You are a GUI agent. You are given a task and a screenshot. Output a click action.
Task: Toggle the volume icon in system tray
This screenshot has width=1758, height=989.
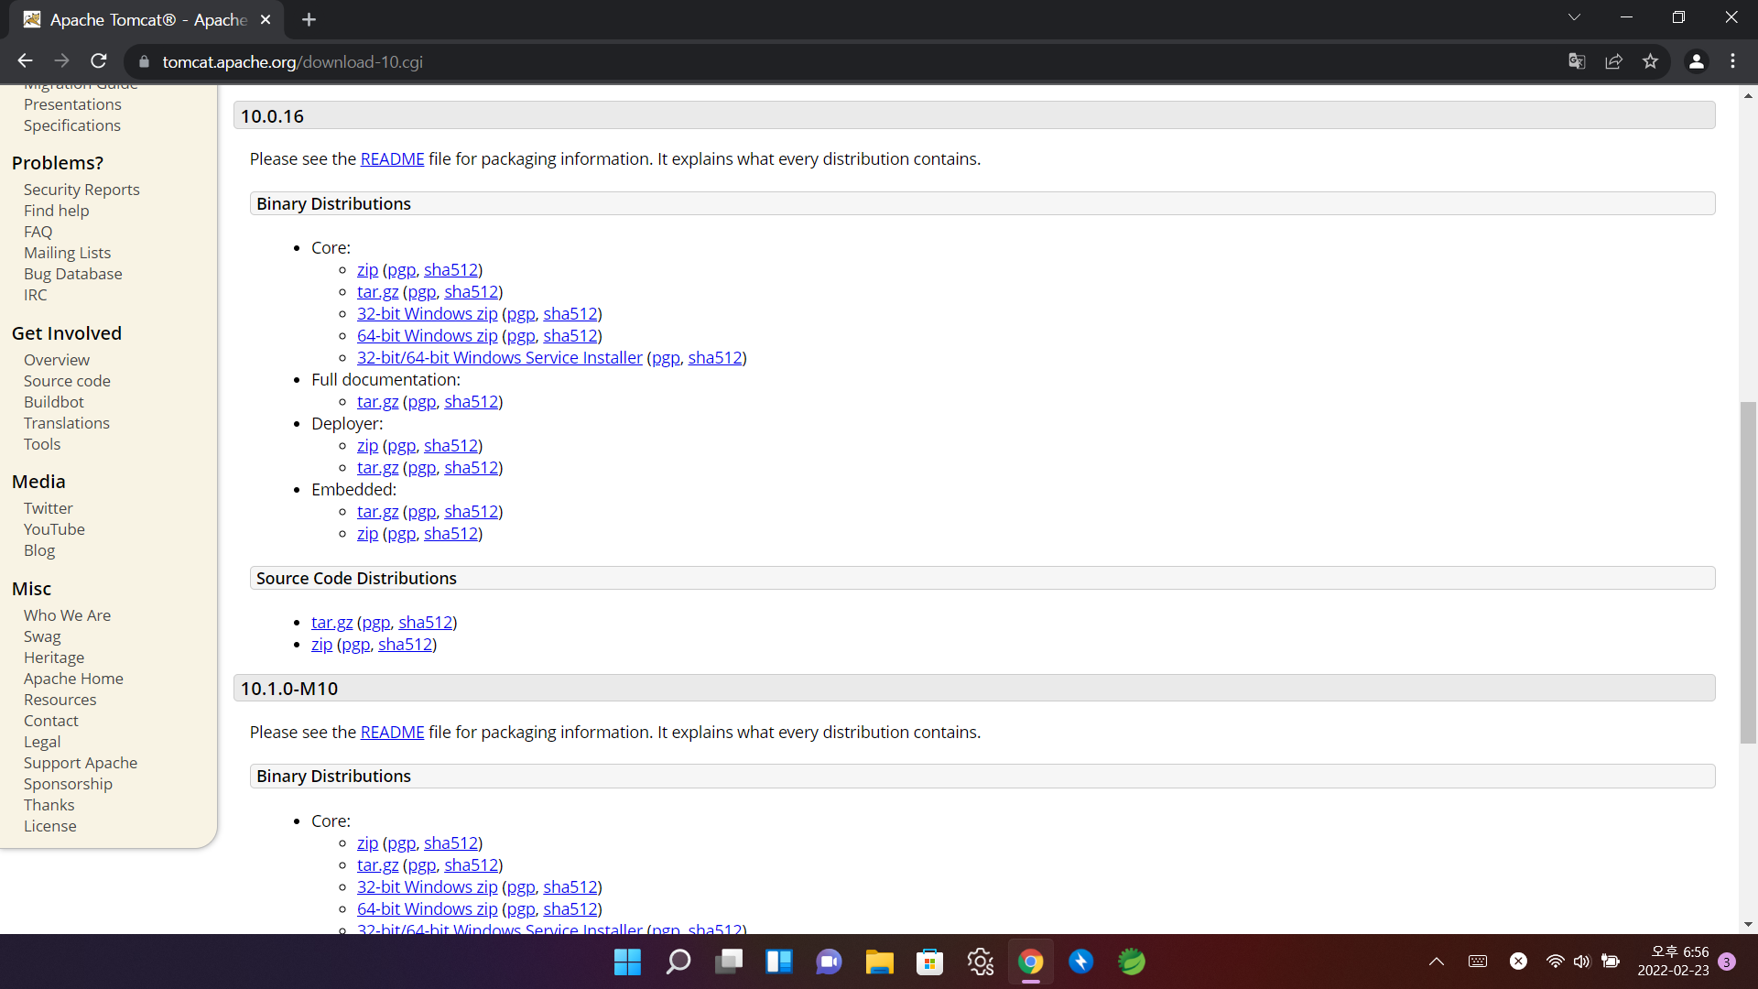[1581, 962]
